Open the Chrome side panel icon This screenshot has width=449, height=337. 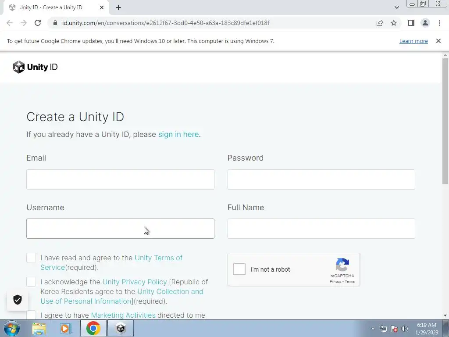[411, 23]
